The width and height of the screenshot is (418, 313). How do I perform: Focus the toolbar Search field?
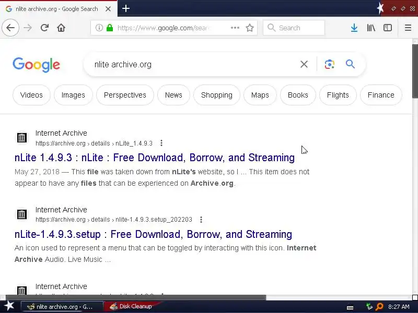(294, 28)
